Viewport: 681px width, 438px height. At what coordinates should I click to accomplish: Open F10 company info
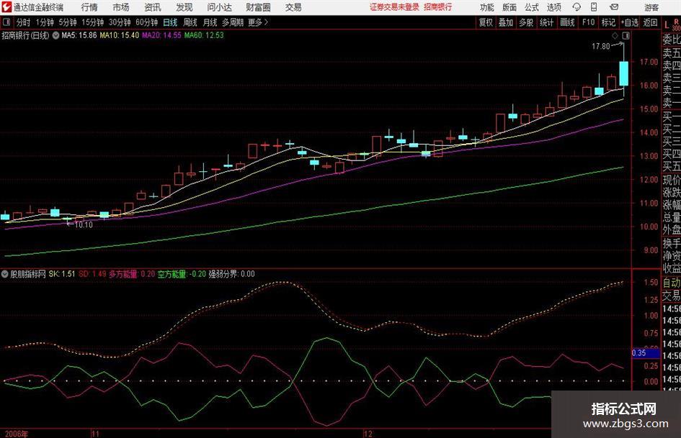pos(589,22)
